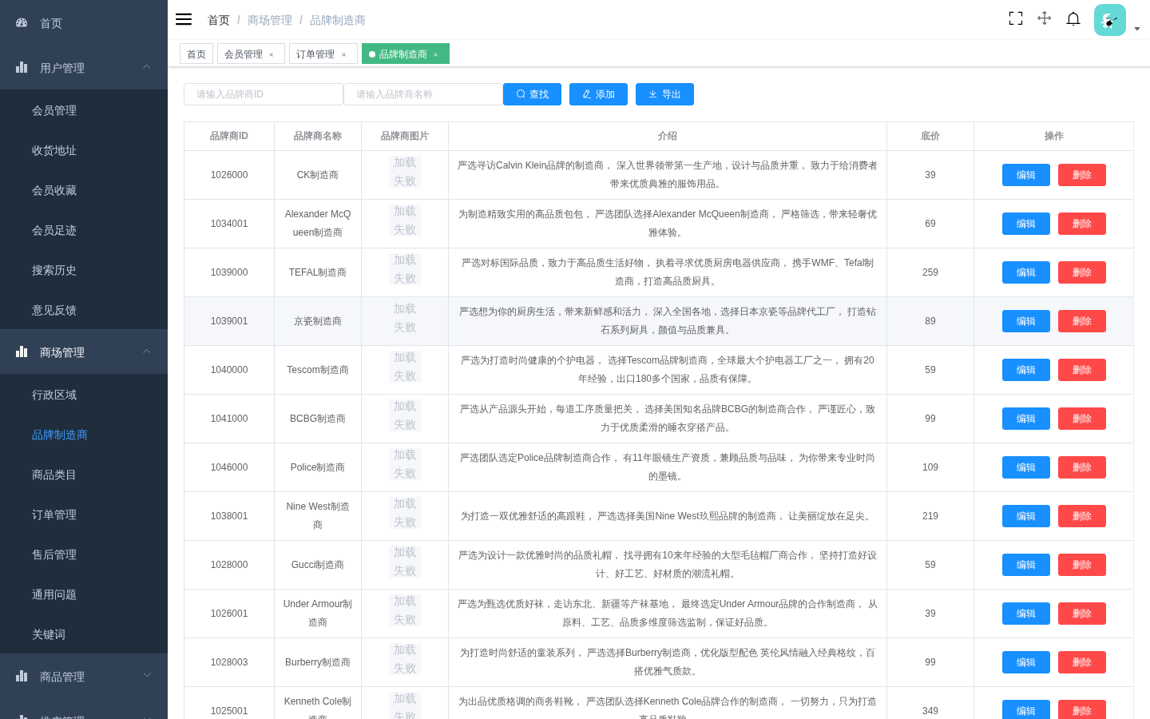Delete the Burberry制造商 row
Screen dimensions: 1150x719
pos(1082,662)
